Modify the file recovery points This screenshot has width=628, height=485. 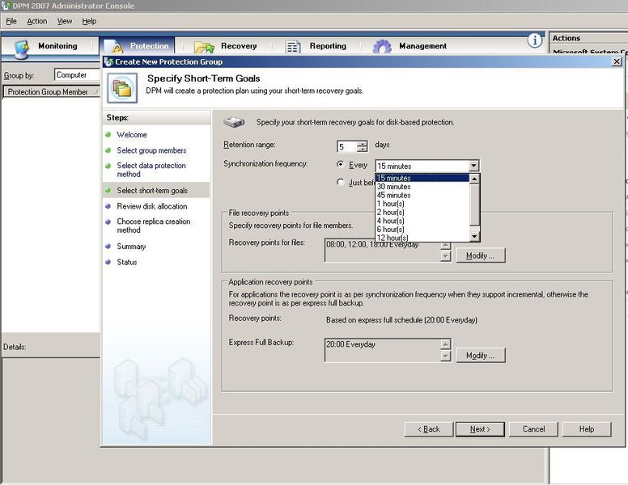[x=481, y=255]
